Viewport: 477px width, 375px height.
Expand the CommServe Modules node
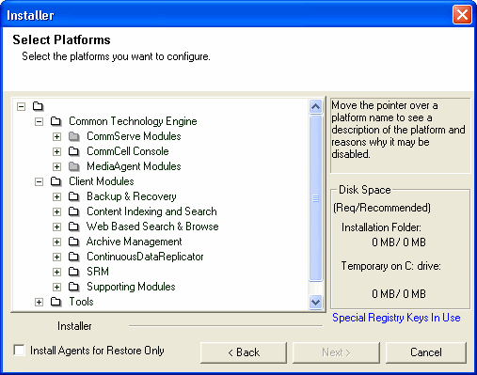point(56,136)
